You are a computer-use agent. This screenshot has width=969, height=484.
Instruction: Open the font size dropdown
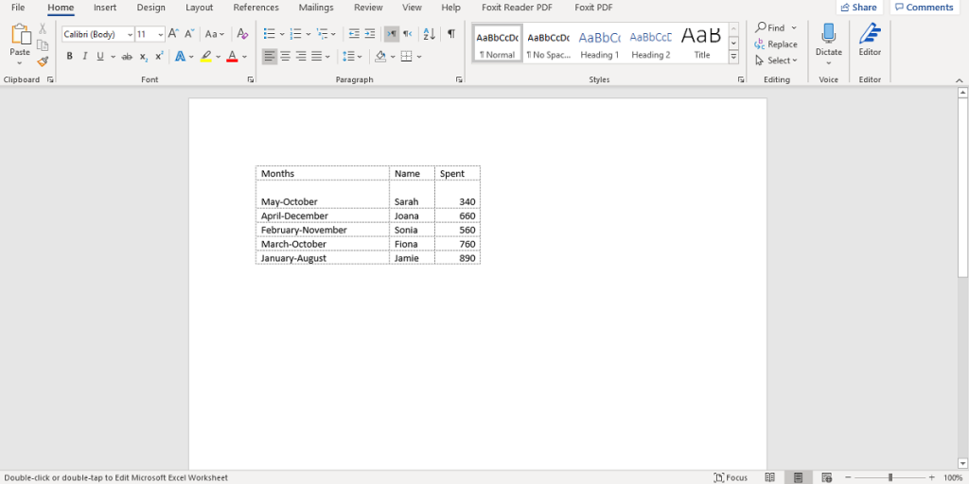[x=161, y=35]
